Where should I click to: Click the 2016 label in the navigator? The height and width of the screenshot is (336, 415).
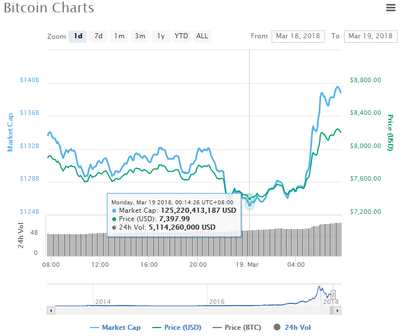coord(216,302)
